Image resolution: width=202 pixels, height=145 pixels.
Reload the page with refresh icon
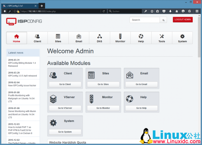coord(104,11)
